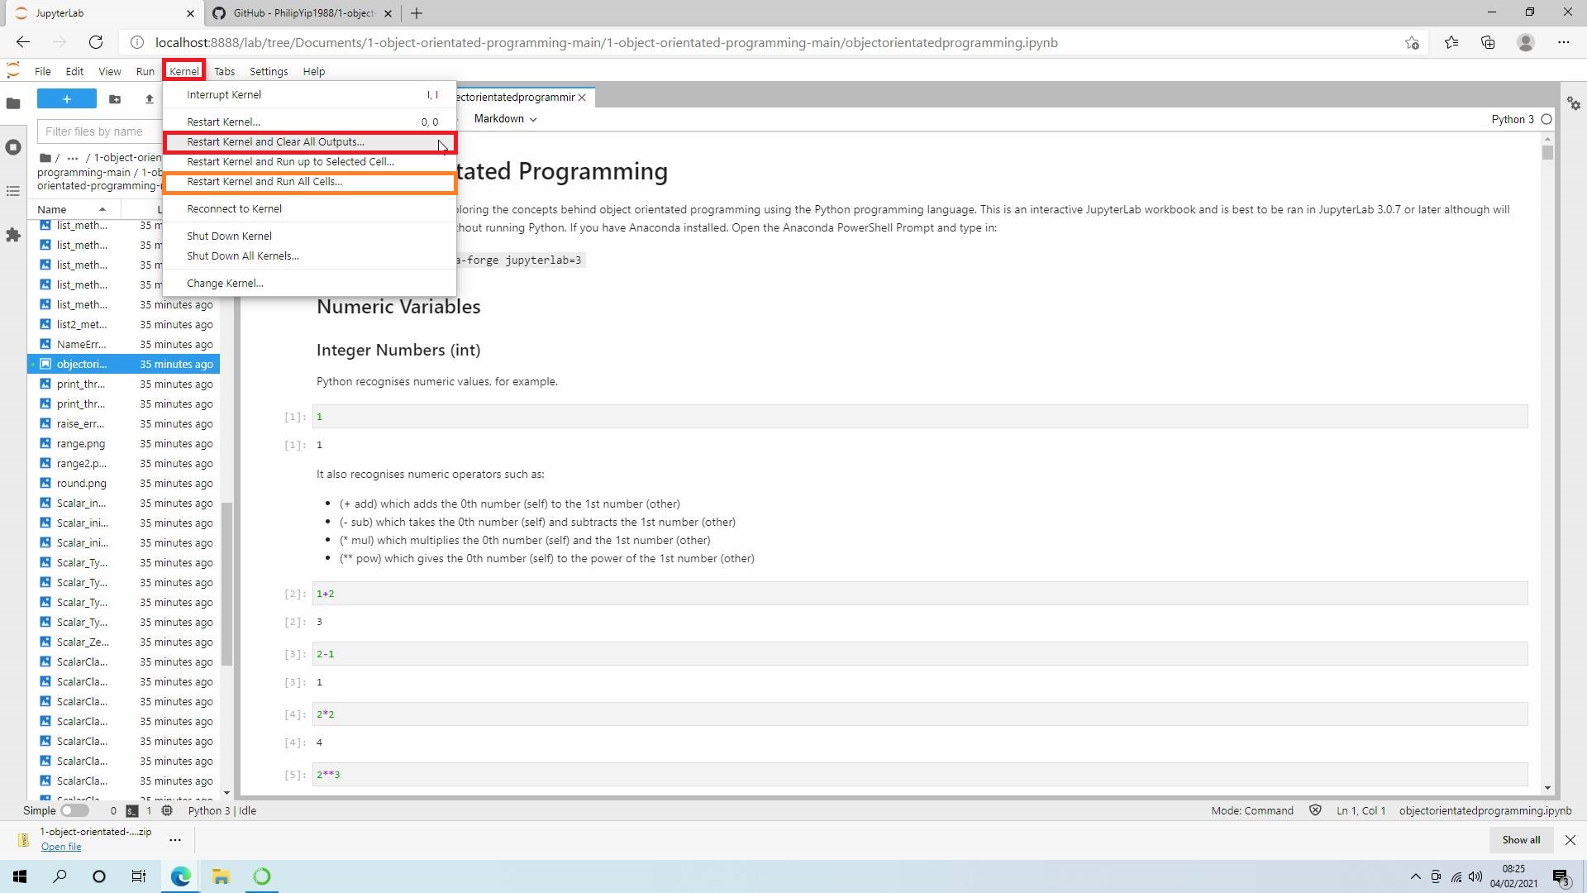Open the File Browser sidebar icon
Screen dimensions: 1587x893
click(x=13, y=103)
